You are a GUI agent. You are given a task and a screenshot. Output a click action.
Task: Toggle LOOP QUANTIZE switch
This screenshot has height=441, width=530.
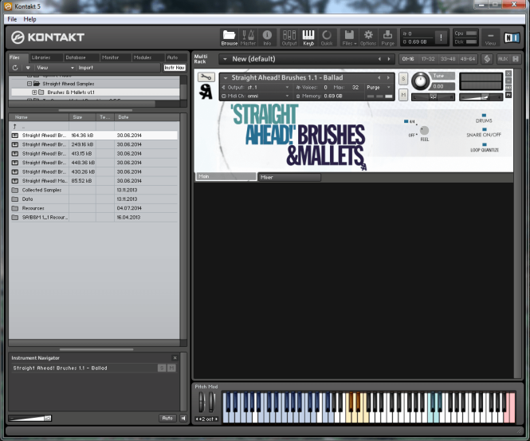click(x=485, y=145)
